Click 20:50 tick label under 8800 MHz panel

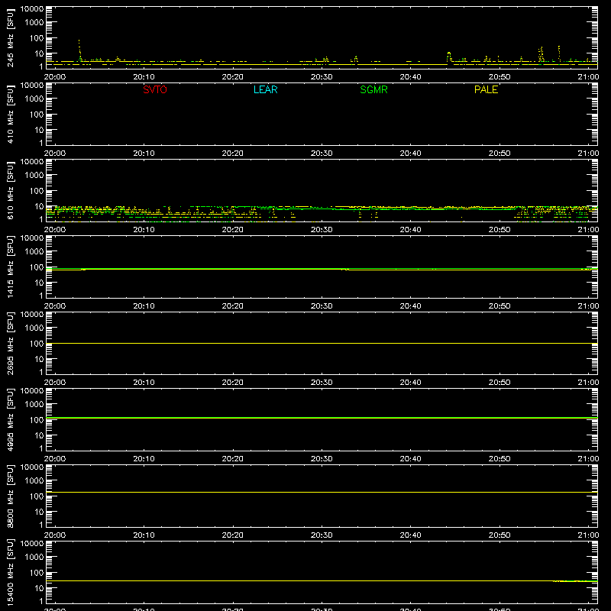499,535
